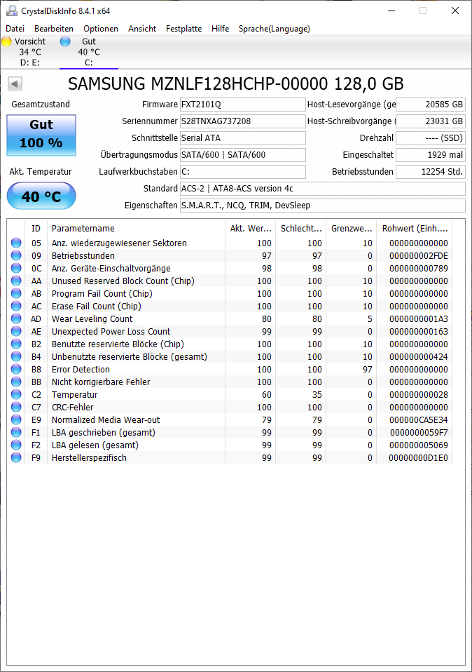Screen dimensions: 472x672
Task: Click the Schlecht... column header
Action: pyautogui.click(x=301, y=229)
